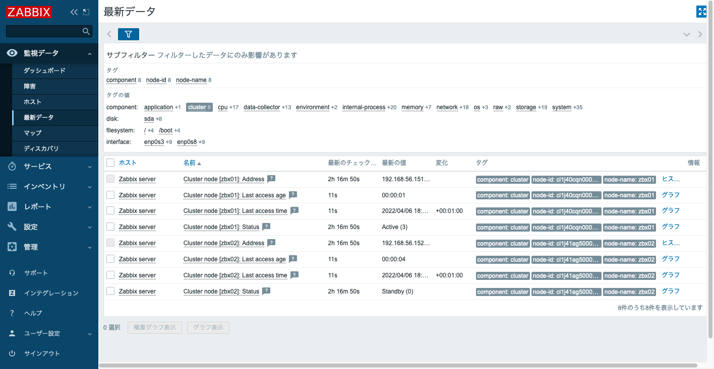The height and width of the screenshot is (369, 714).
Task: Sign out using the power icon
Action: pos(11,353)
